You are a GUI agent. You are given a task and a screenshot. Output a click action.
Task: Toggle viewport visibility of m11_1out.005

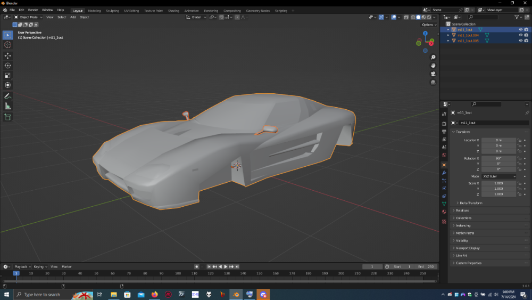[x=520, y=40]
